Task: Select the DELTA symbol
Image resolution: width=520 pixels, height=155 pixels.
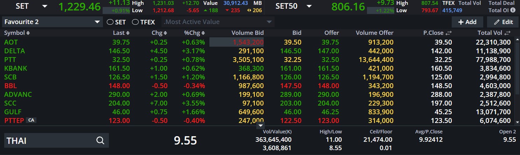Action: click(14, 51)
